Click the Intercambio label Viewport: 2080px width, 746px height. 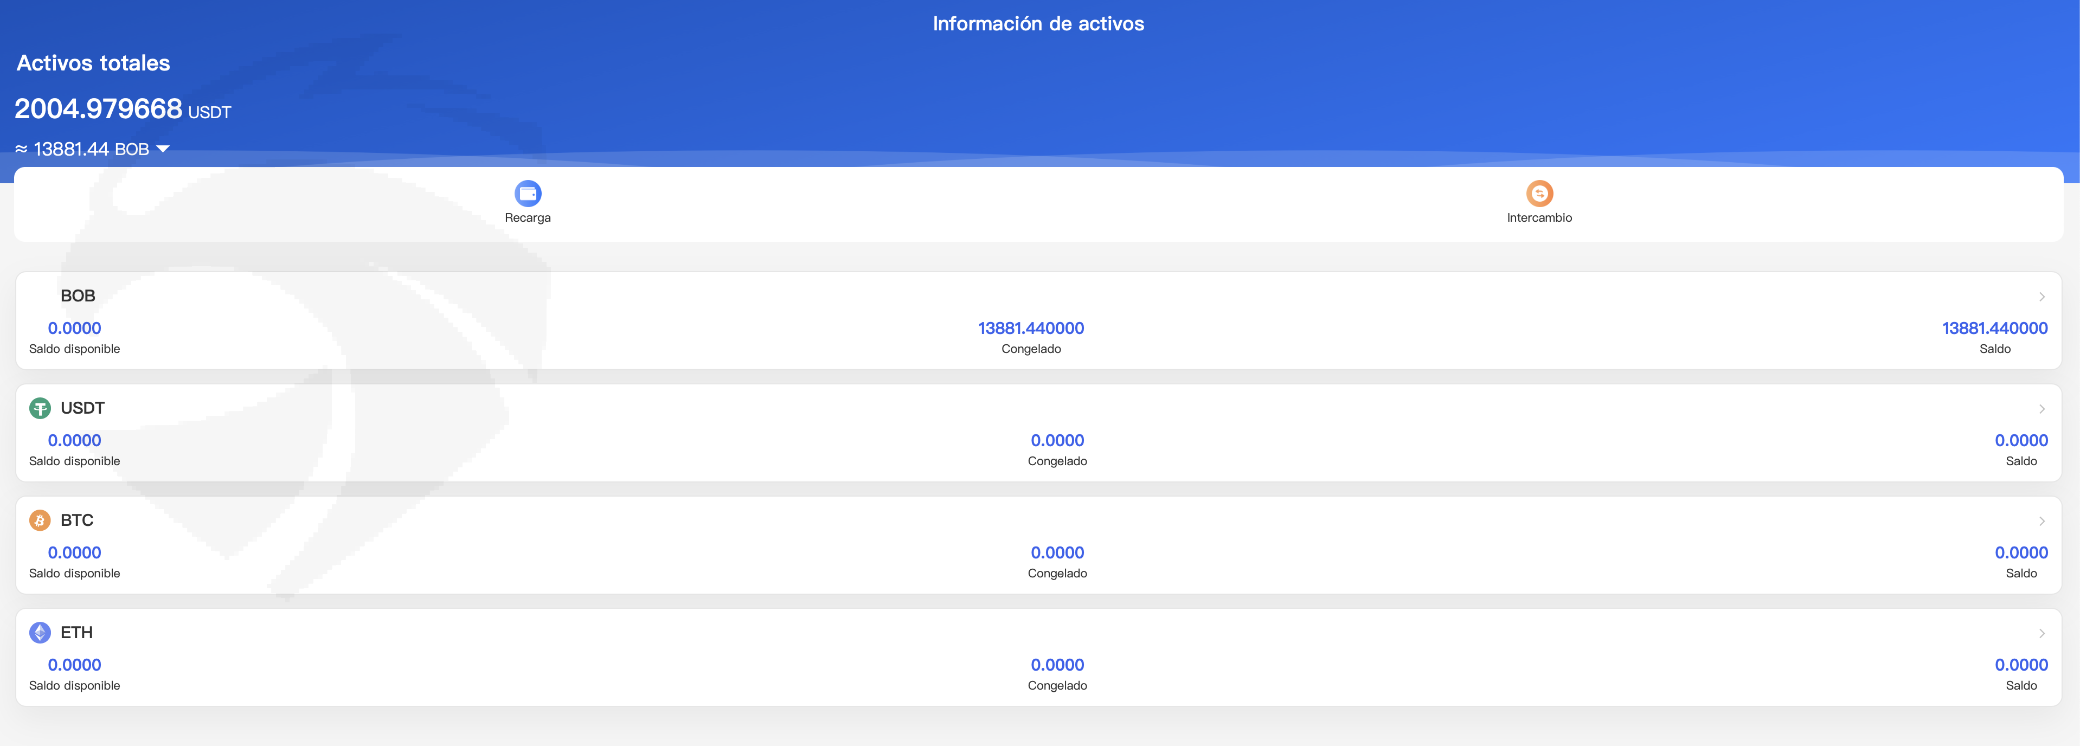(1539, 218)
